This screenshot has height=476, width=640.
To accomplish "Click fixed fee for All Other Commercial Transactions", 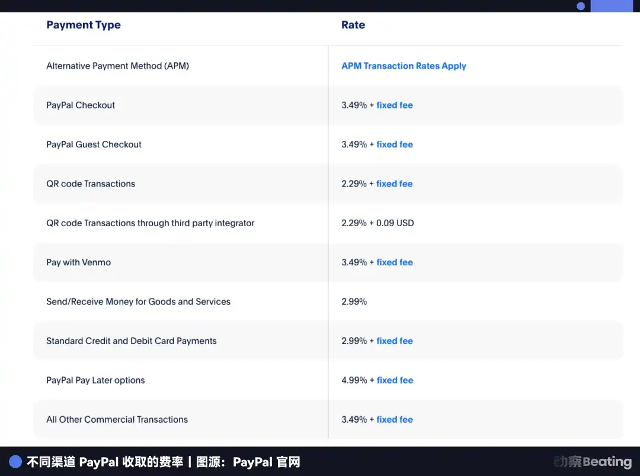I will pos(395,419).
